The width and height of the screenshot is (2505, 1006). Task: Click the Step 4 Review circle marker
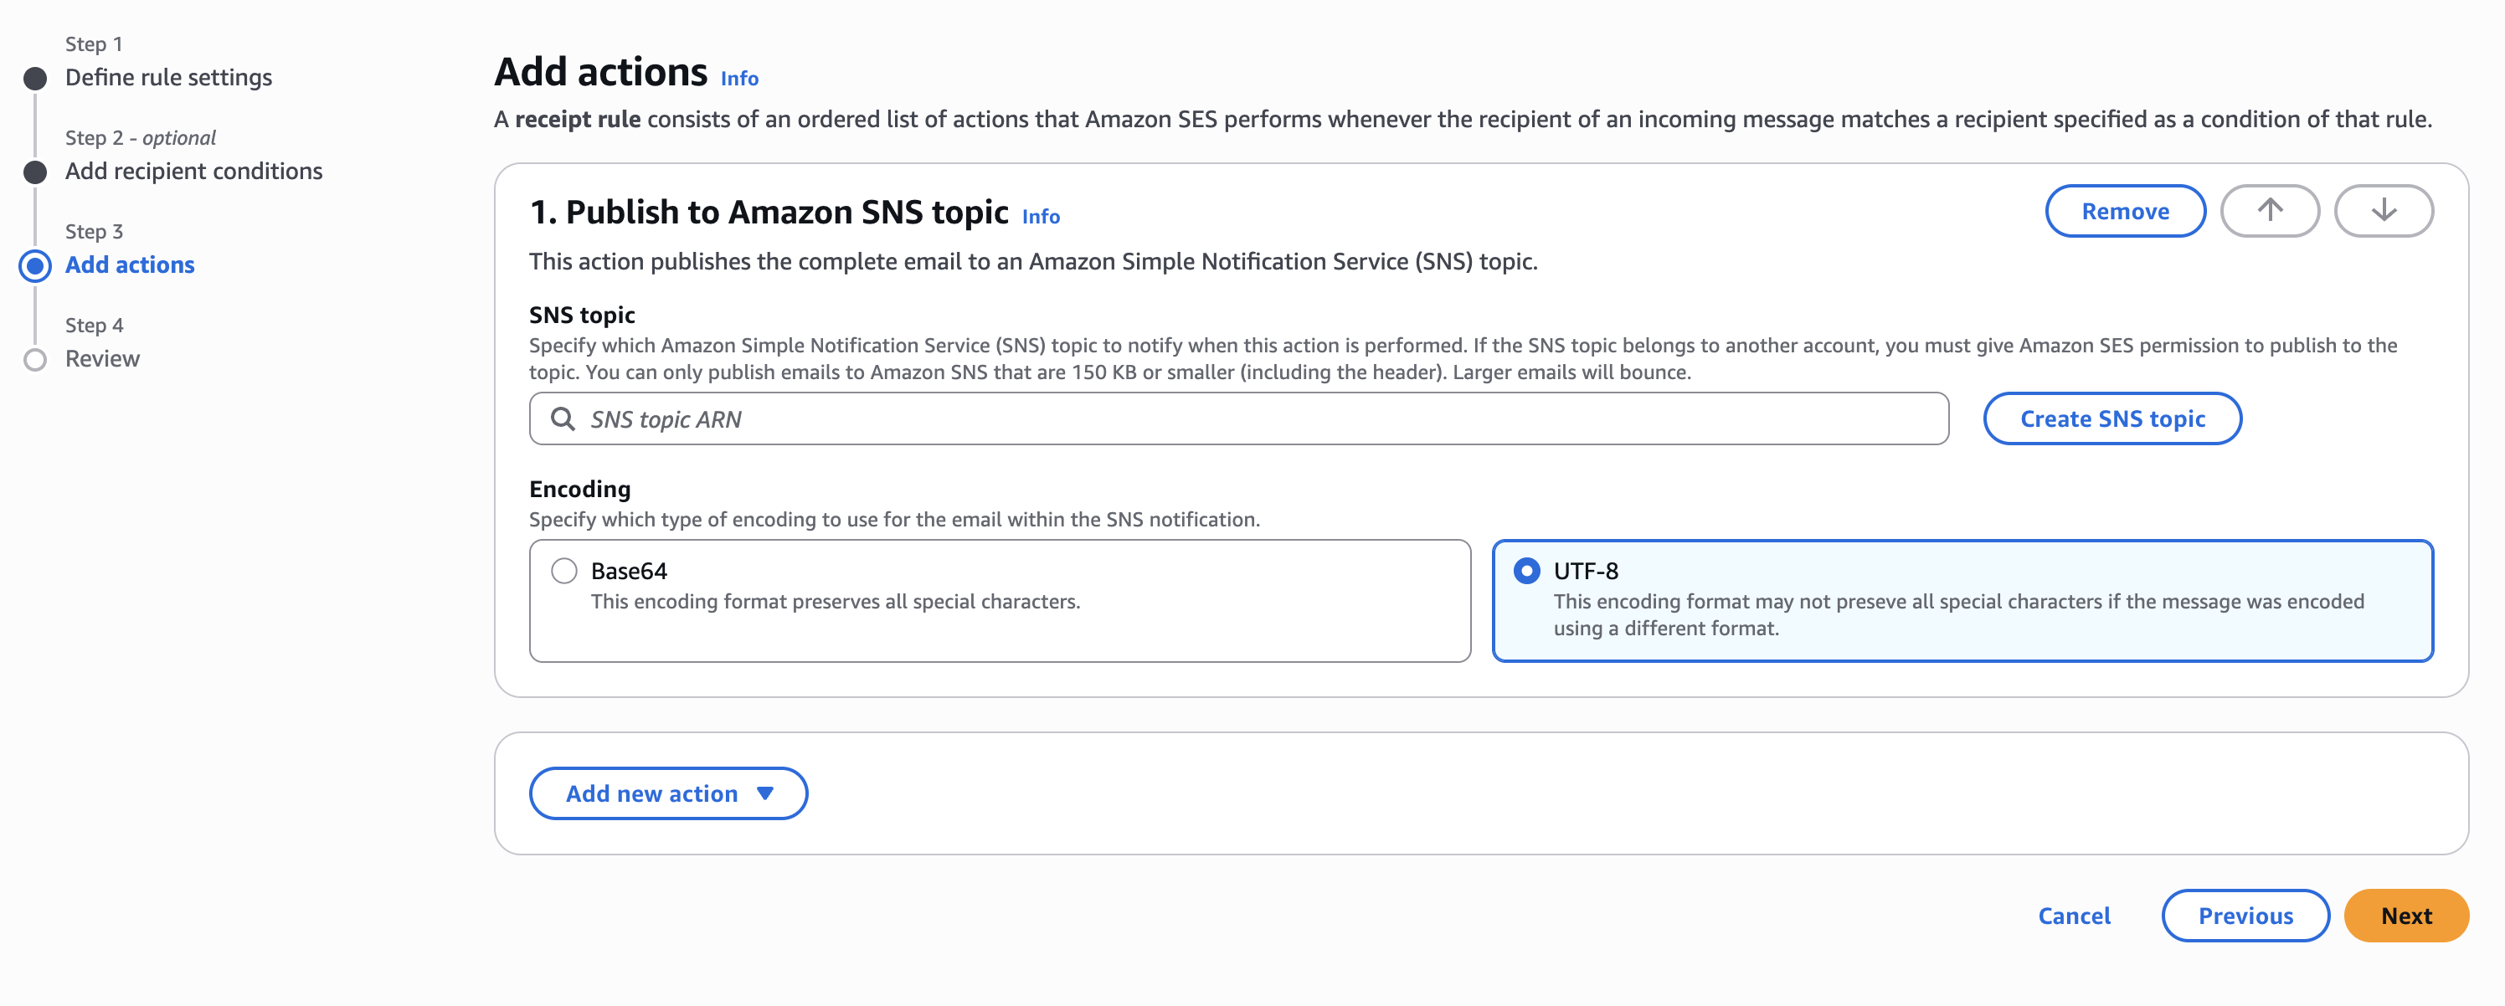(x=35, y=360)
